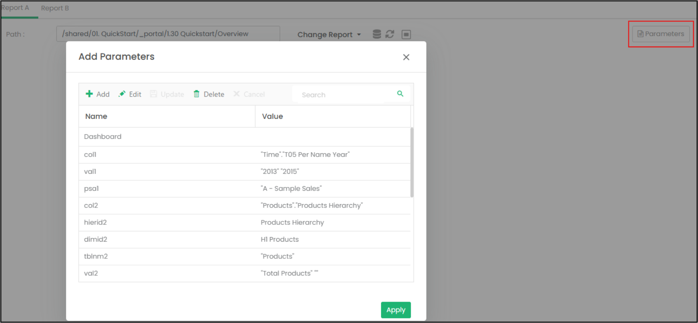This screenshot has height=323, width=698.
Task: Click the Value column header
Action: (x=333, y=116)
